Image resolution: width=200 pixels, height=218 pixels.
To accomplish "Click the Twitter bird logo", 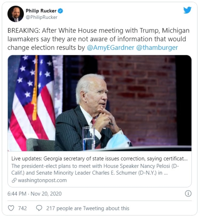I will tap(187, 10).
